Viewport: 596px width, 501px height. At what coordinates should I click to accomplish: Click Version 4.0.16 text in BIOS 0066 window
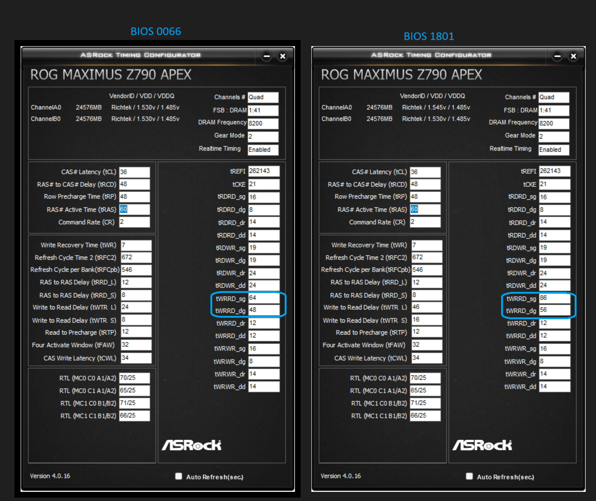tap(50, 476)
